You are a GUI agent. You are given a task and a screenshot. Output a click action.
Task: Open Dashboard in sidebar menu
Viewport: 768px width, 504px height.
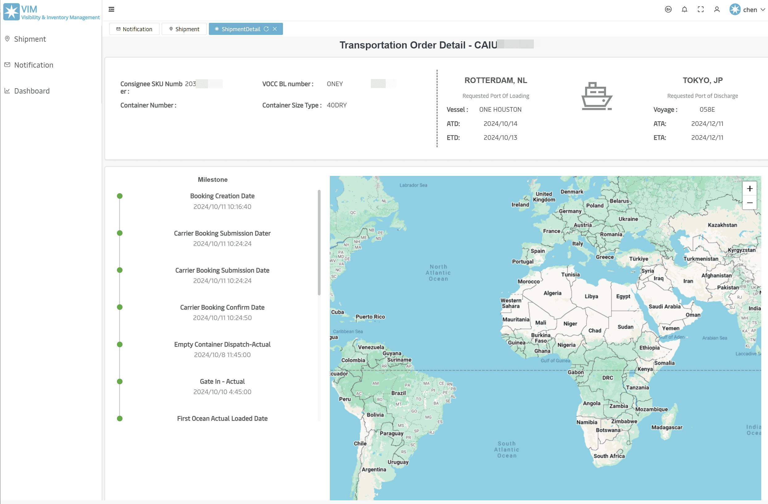[x=32, y=91]
